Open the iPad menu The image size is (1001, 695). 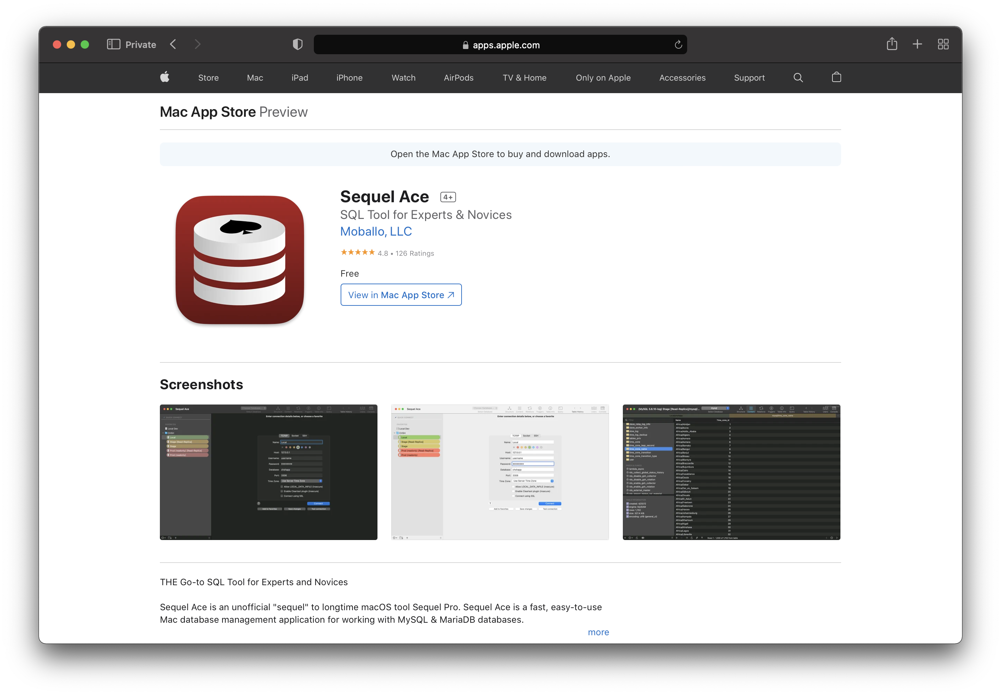tap(300, 78)
